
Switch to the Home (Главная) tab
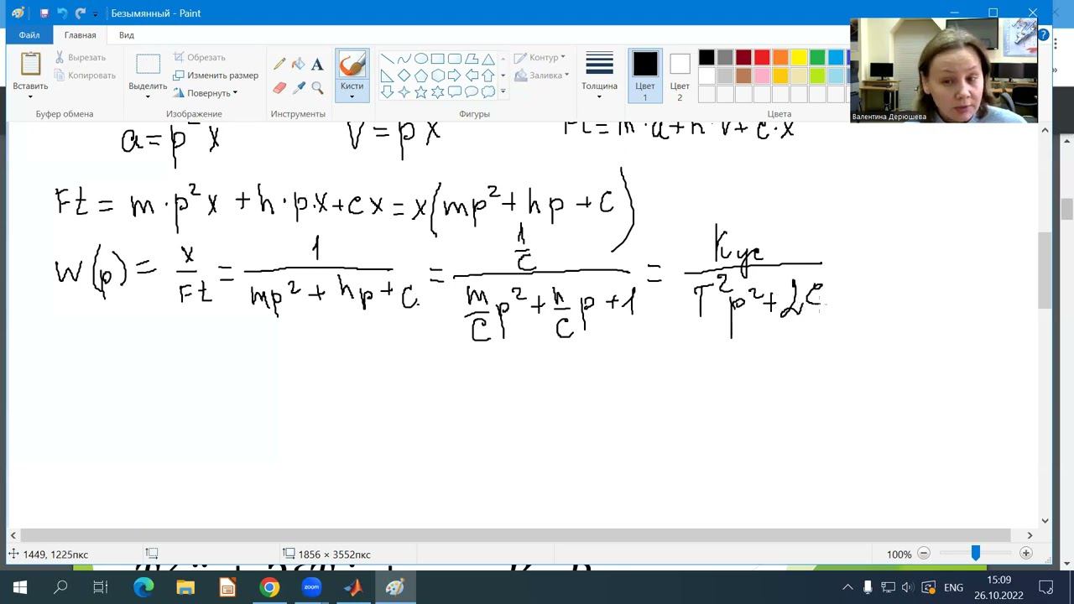[x=81, y=35]
